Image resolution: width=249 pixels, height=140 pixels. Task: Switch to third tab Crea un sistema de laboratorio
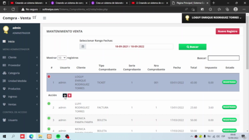[x=109, y=3]
